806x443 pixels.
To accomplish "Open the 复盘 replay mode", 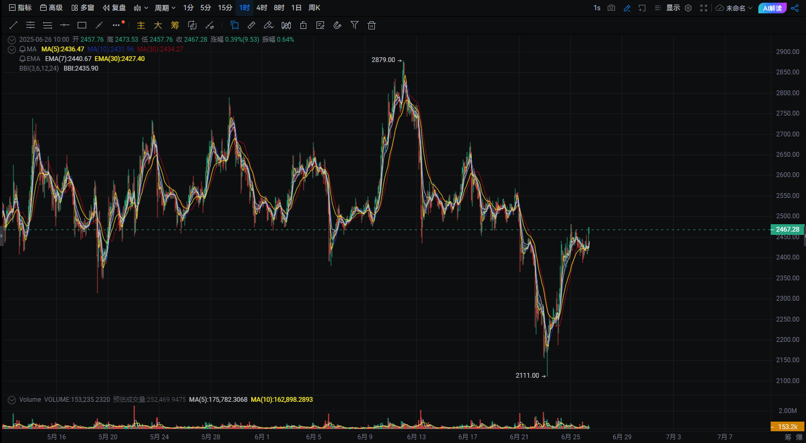I will tap(114, 8).
